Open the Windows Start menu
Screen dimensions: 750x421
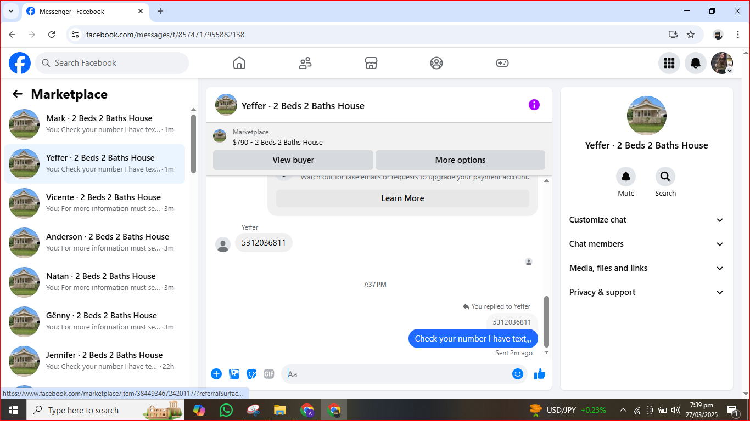click(x=13, y=410)
